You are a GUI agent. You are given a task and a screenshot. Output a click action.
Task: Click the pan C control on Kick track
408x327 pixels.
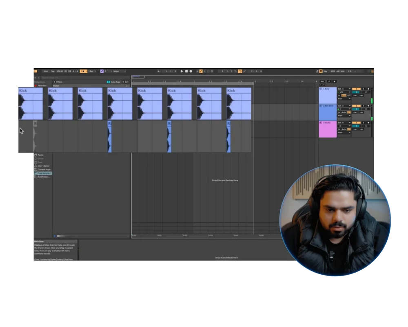click(x=366, y=92)
